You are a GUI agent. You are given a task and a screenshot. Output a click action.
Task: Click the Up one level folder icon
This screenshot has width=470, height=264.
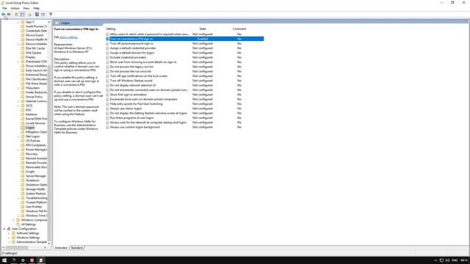tap(16, 15)
